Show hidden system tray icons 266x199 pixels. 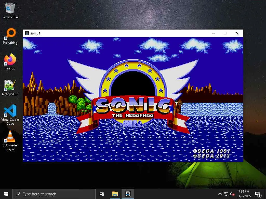coord(220,194)
